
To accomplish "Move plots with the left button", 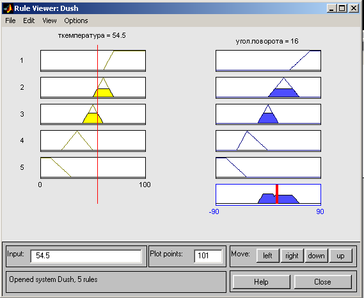I will point(267,256).
